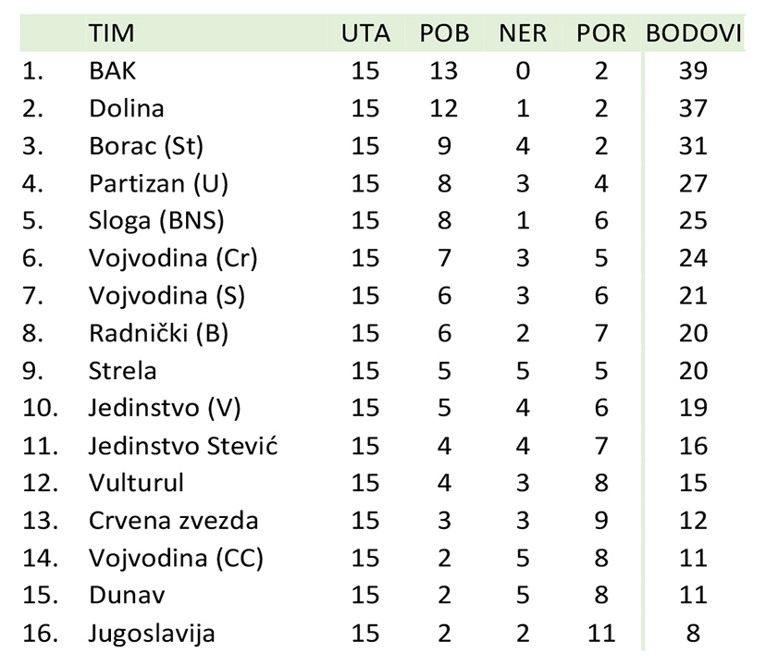Select the POB header cell
766x666 pixels.
pyautogui.click(x=444, y=33)
